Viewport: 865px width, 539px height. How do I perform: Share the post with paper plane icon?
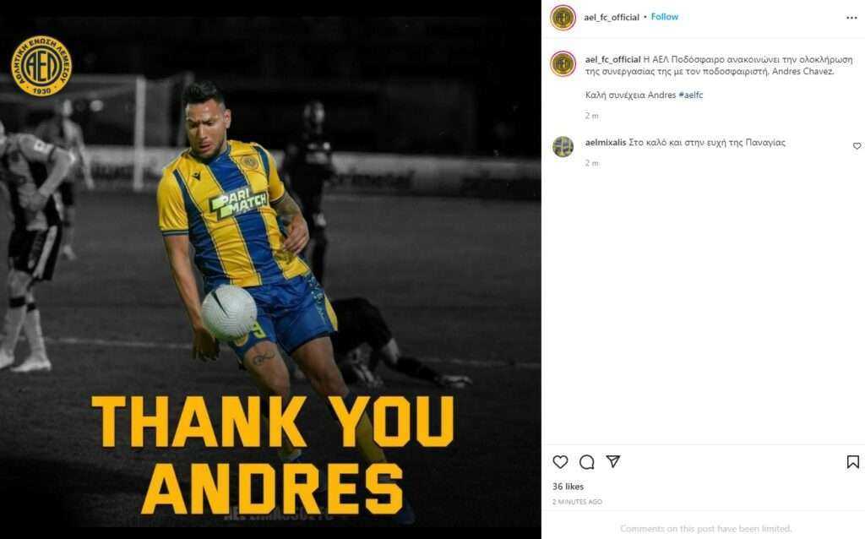[x=613, y=461]
